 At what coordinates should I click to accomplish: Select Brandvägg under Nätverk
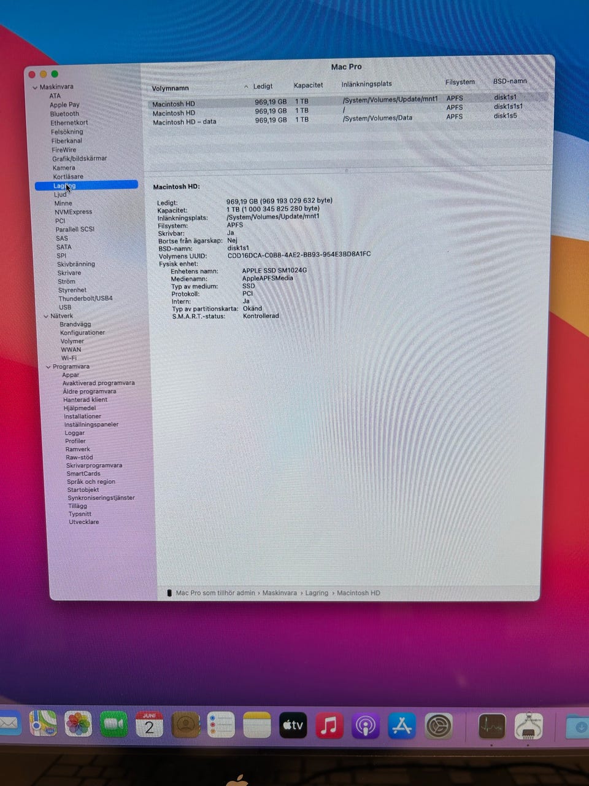(x=75, y=324)
